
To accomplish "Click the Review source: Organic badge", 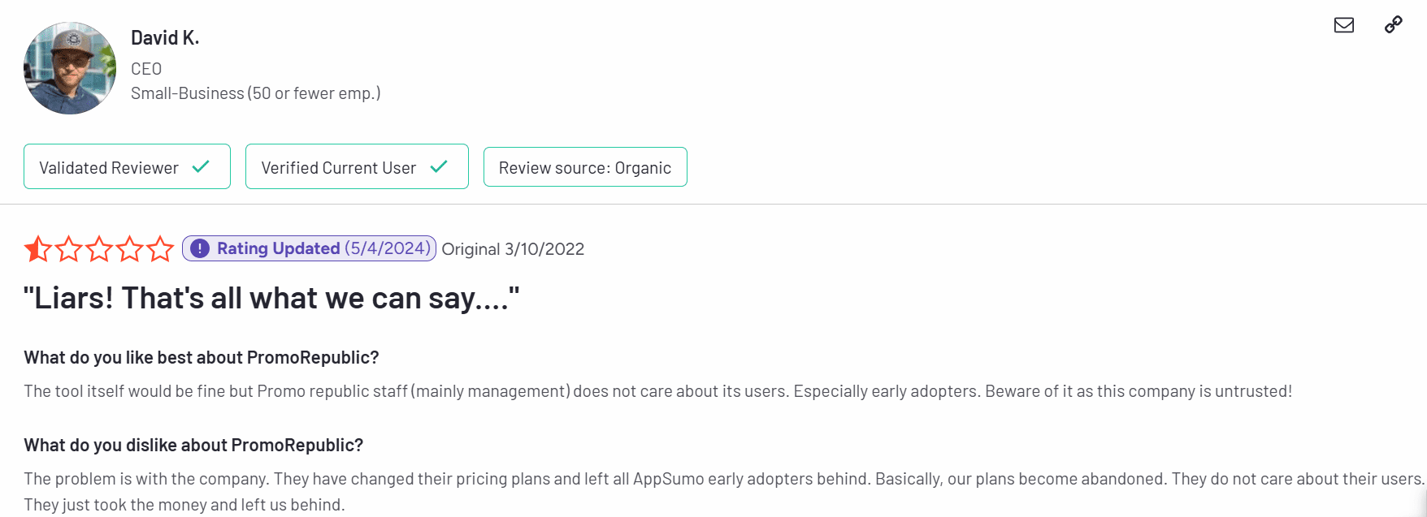I will click(585, 166).
